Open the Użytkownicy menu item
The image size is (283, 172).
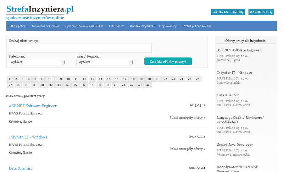(x=168, y=26)
